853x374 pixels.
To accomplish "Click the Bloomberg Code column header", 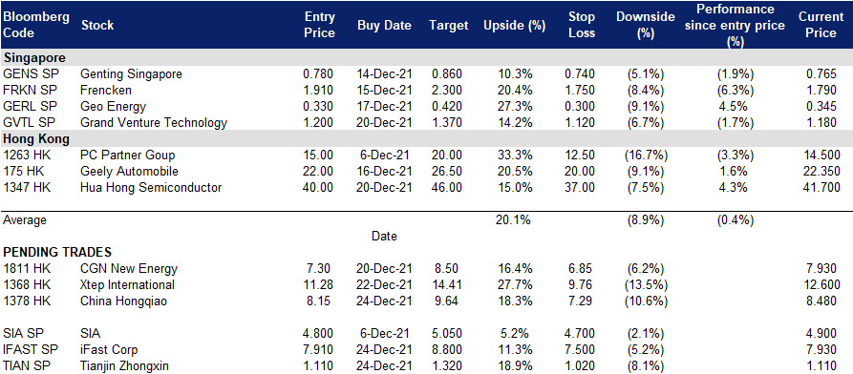I will 36,25.
